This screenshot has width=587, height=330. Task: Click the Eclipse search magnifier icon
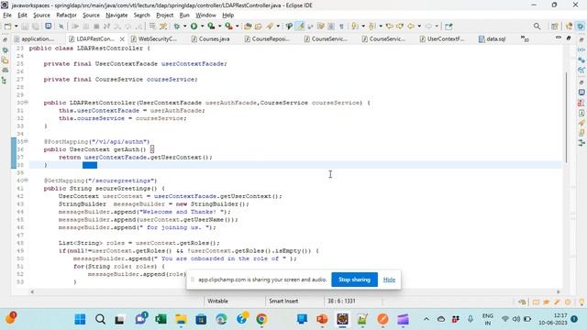tap(537, 27)
